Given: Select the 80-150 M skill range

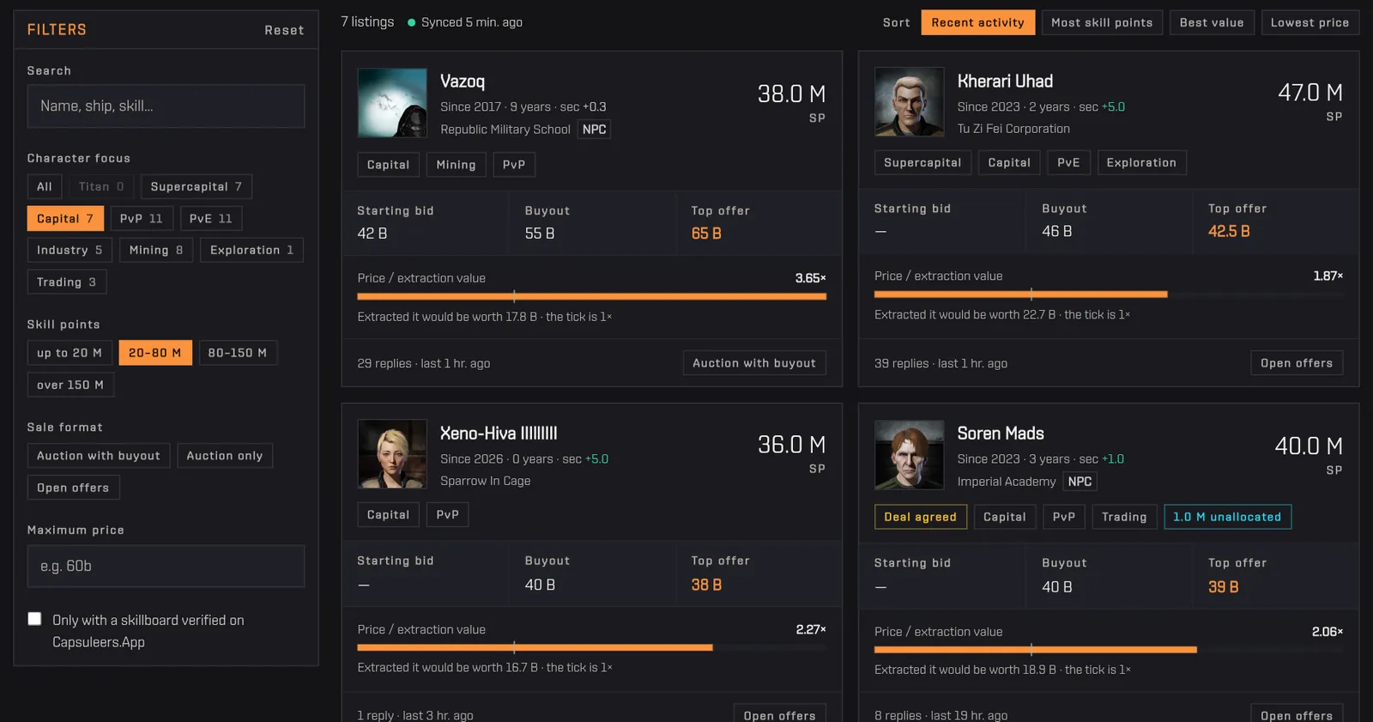Looking at the screenshot, I should coord(238,353).
